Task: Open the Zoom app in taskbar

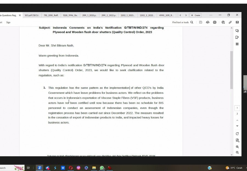Action: [x=40, y=168]
